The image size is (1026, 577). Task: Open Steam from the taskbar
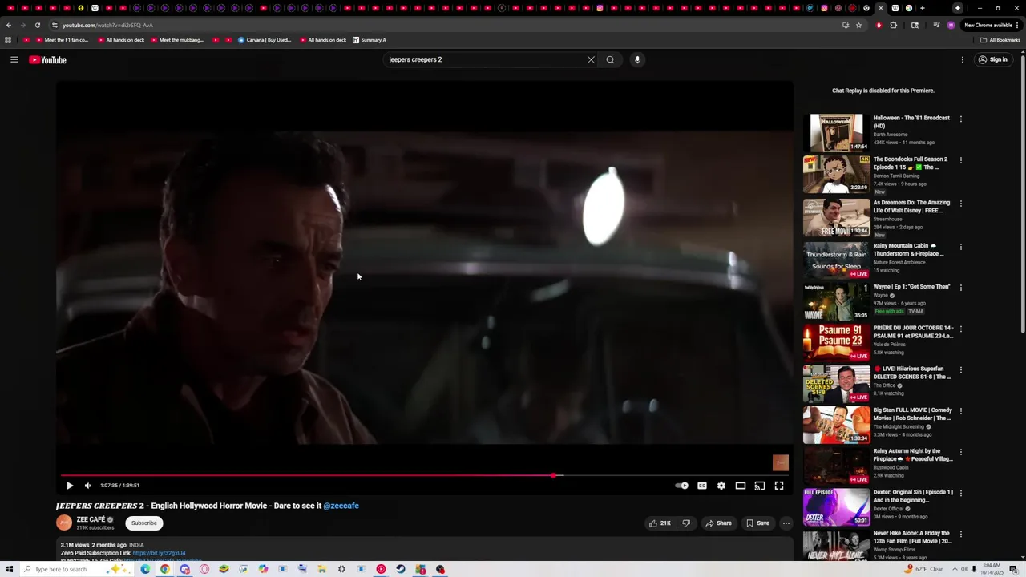[401, 569]
